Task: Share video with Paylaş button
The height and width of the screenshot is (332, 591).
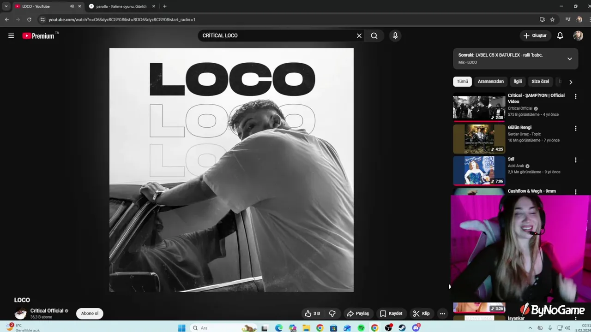Action: (x=358, y=314)
